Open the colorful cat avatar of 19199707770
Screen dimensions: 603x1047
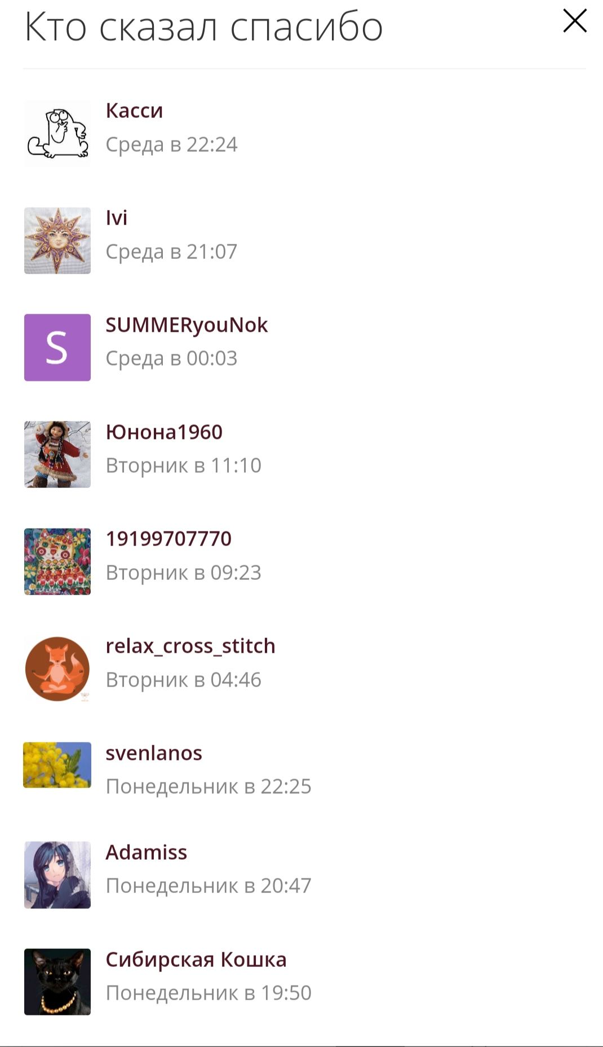coord(57,561)
